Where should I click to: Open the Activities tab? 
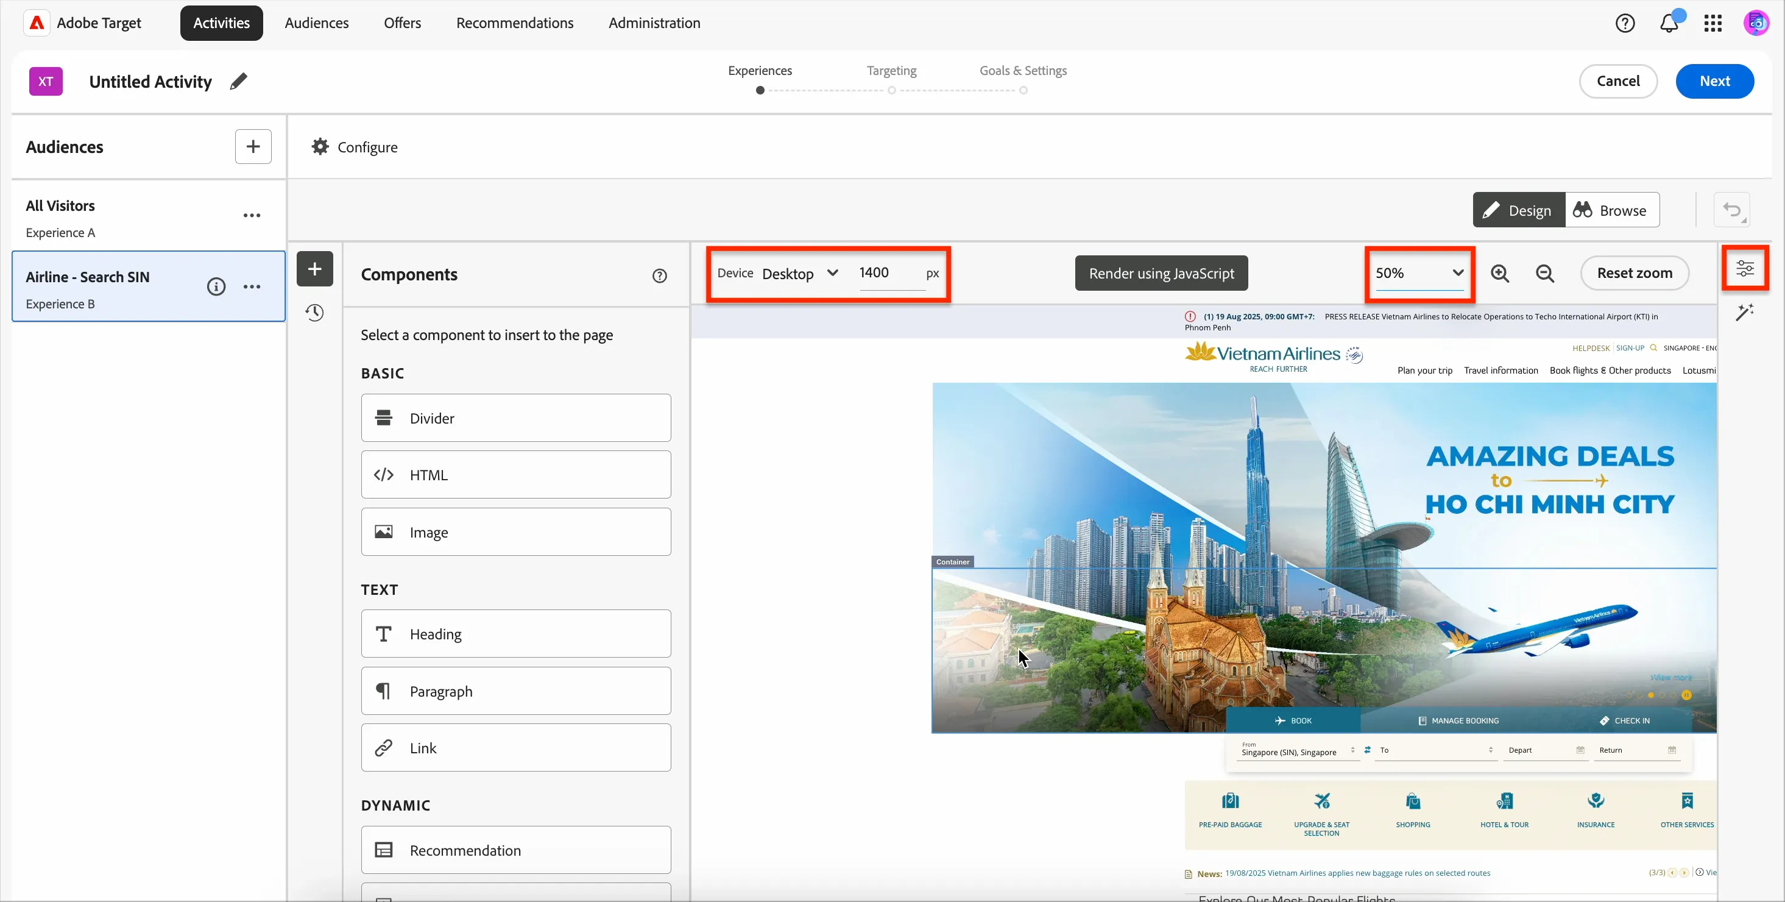222,23
